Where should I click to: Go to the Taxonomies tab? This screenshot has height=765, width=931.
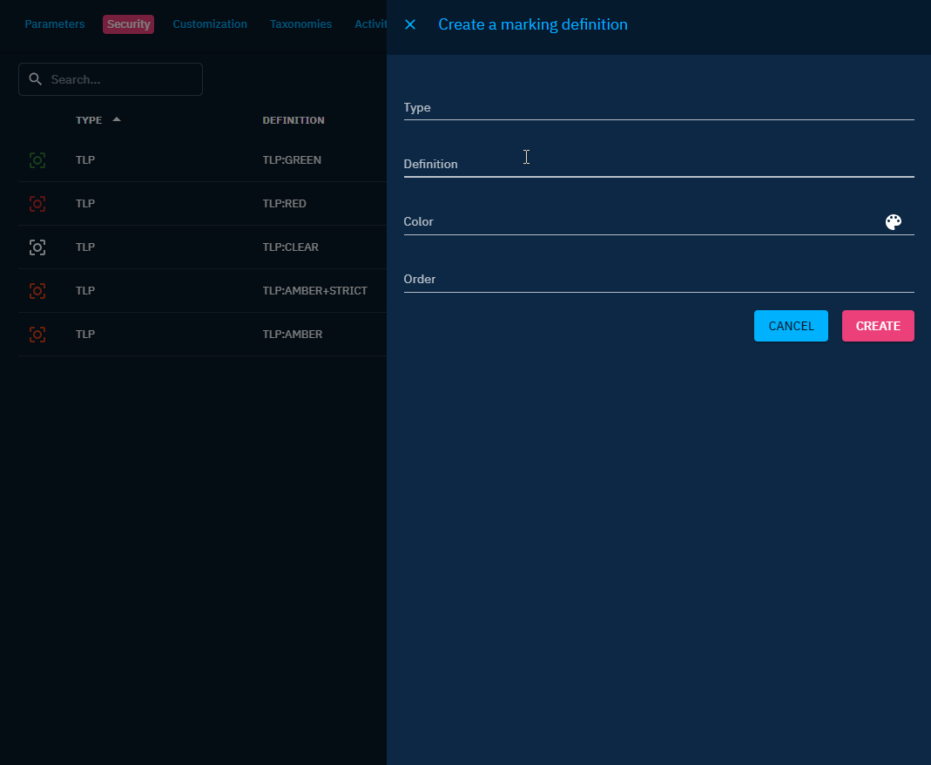300,24
